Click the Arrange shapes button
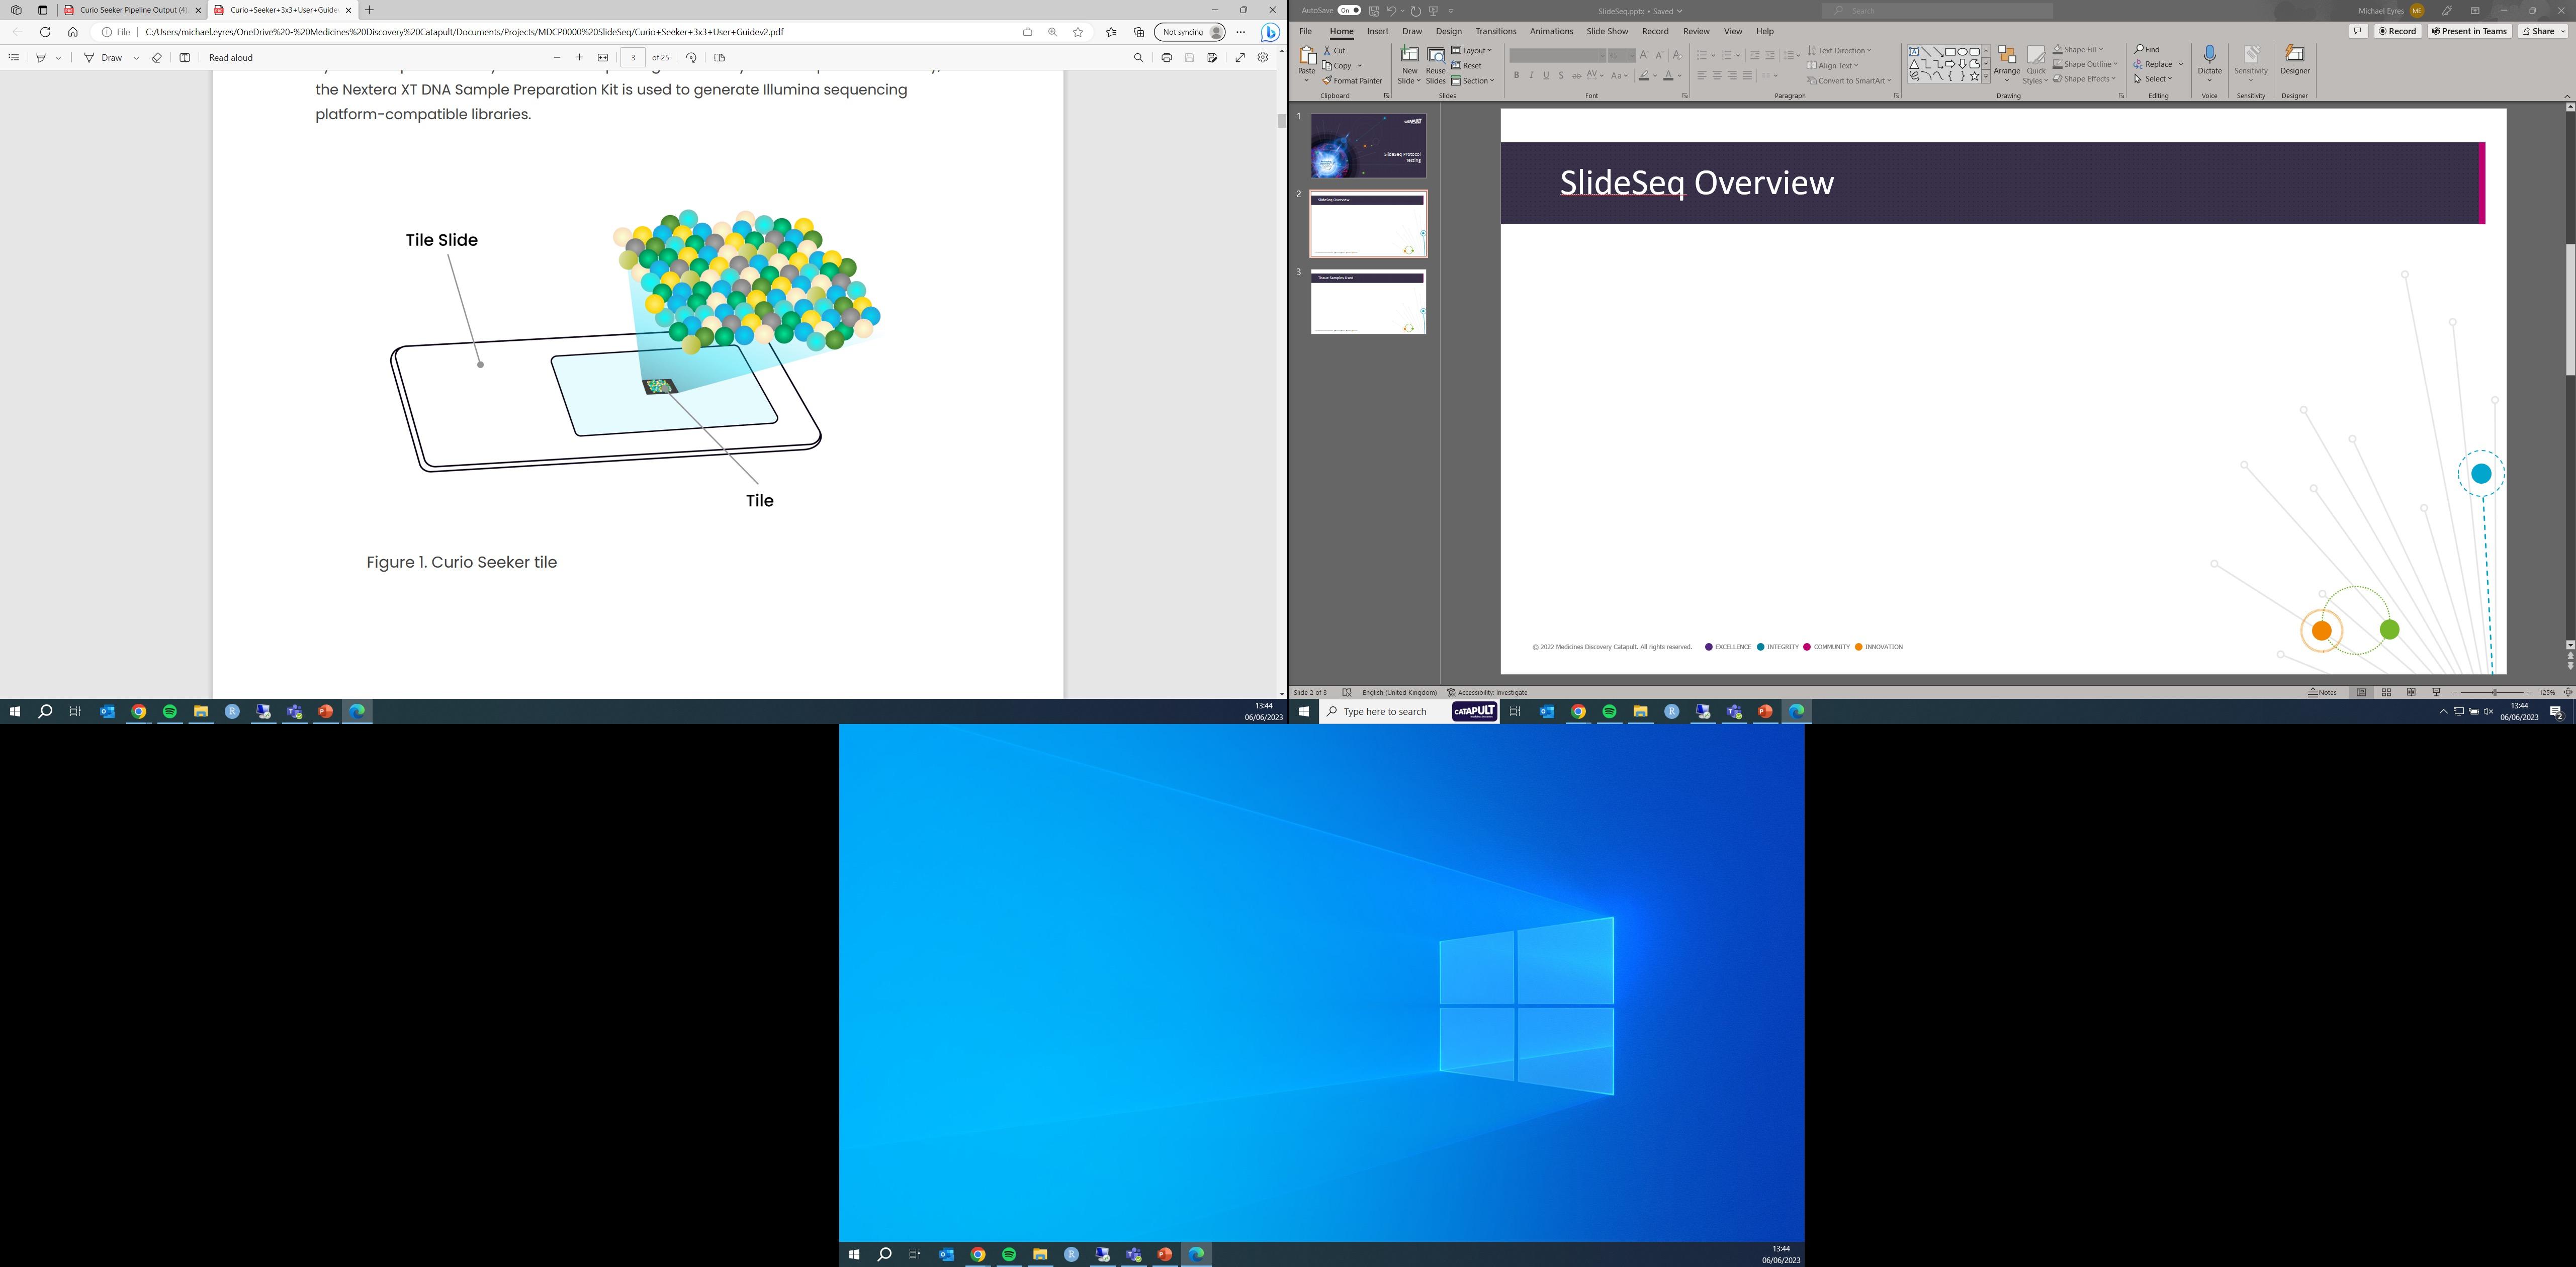This screenshot has width=2576, height=1267. click(2006, 62)
